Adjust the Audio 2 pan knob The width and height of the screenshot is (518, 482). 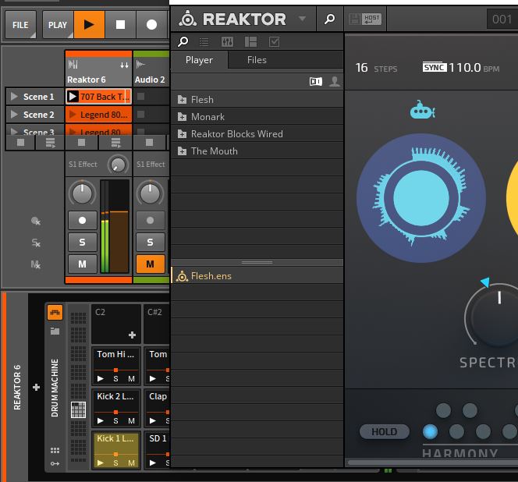150,193
